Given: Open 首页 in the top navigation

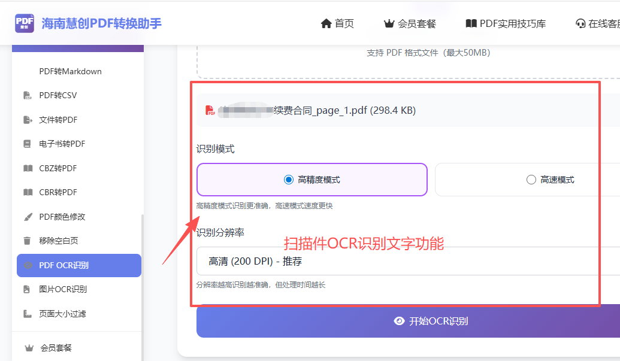Looking at the screenshot, I should click(337, 24).
